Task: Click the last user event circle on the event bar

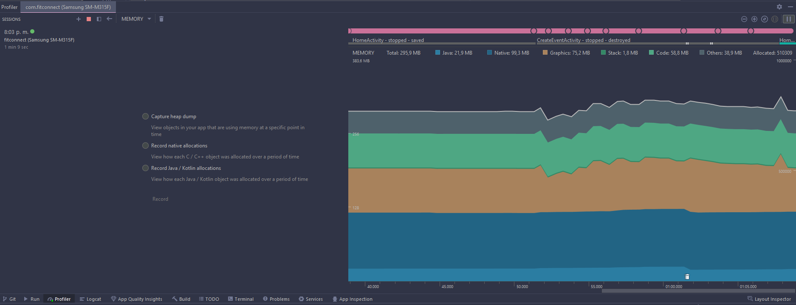Action: click(751, 31)
